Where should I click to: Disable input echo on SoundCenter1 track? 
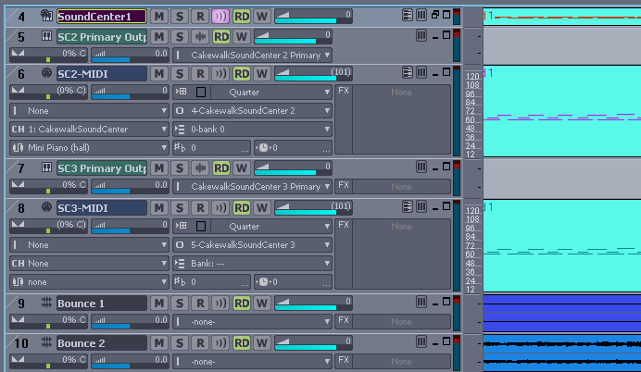pyautogui.click(x=220, y=16)
